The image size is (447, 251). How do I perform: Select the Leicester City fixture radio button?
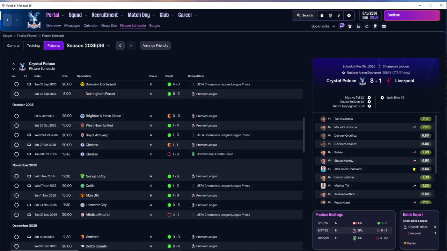pos(16,205)
